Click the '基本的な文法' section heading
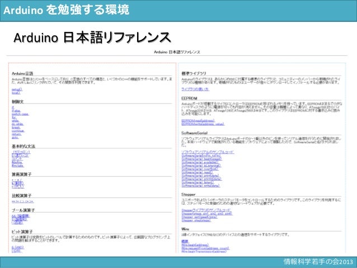Image resolution: width=357 pixels, height=268 pixels. pos(24,147)
